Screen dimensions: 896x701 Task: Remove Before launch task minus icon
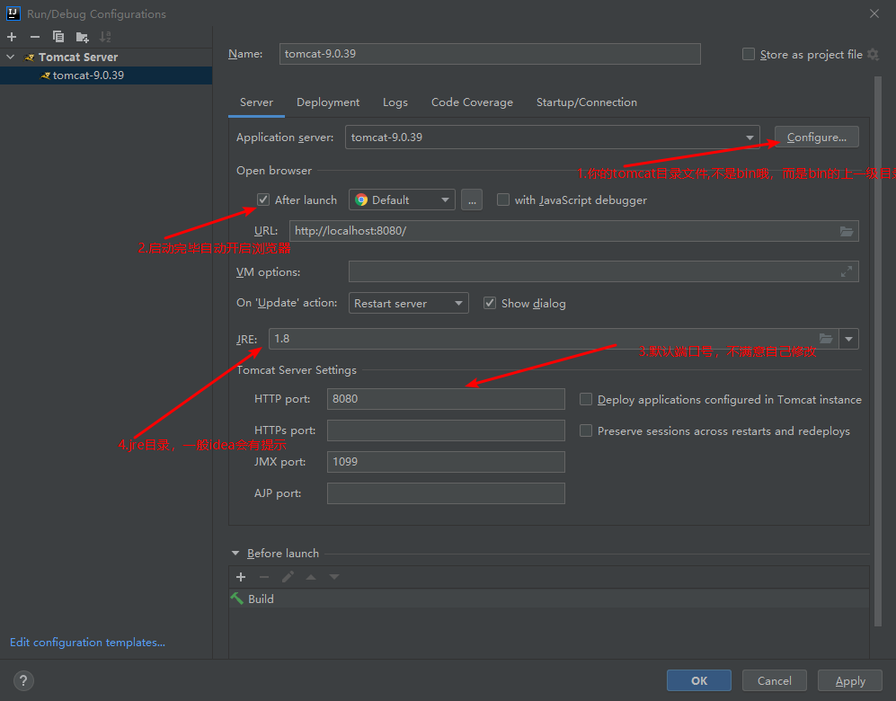(x=264, y=577)
